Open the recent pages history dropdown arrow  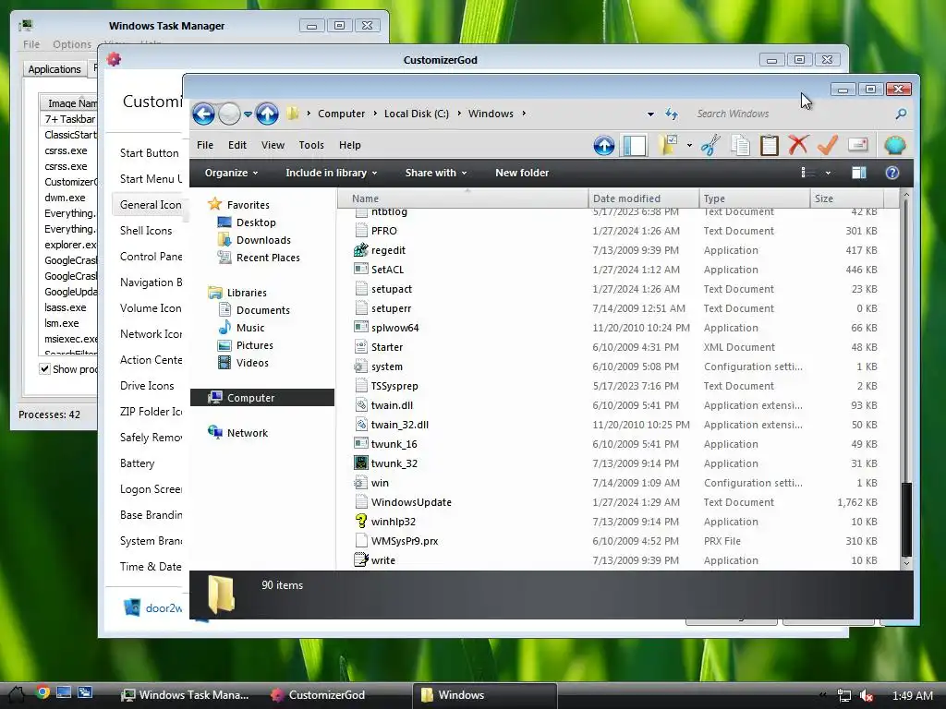click(x=248, y=114)
